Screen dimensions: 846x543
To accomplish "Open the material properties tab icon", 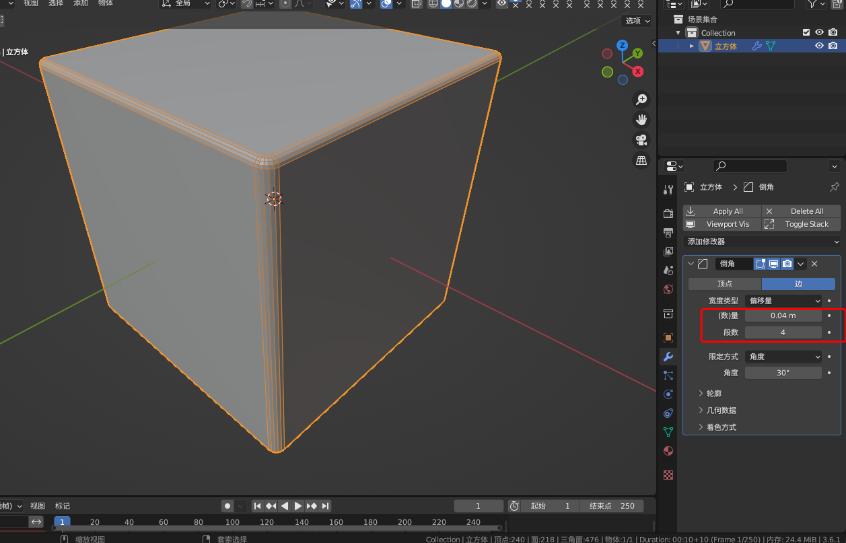I will pos(668,451).
